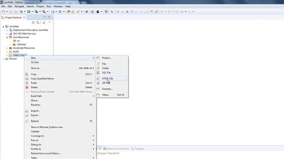This screenshot has width=284, height=159.
Task: Click Collapse All icon in Project Explorer
Action: click(33, 23)
